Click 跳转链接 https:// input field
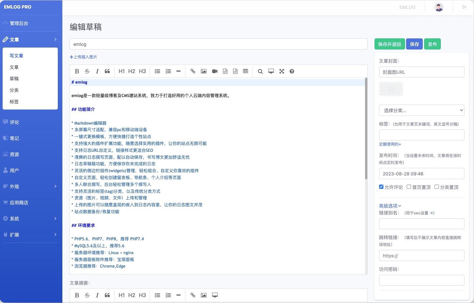The width and height of the screenshot is (474, 303). (x=421, y=255)
